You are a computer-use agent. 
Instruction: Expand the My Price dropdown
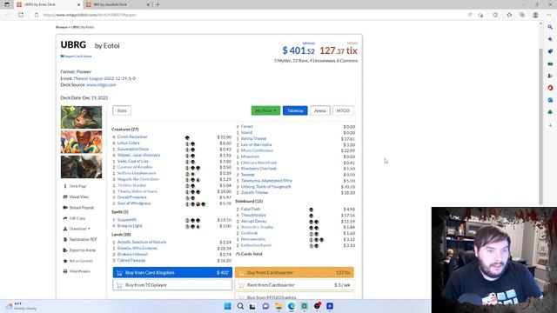(265, 110)
